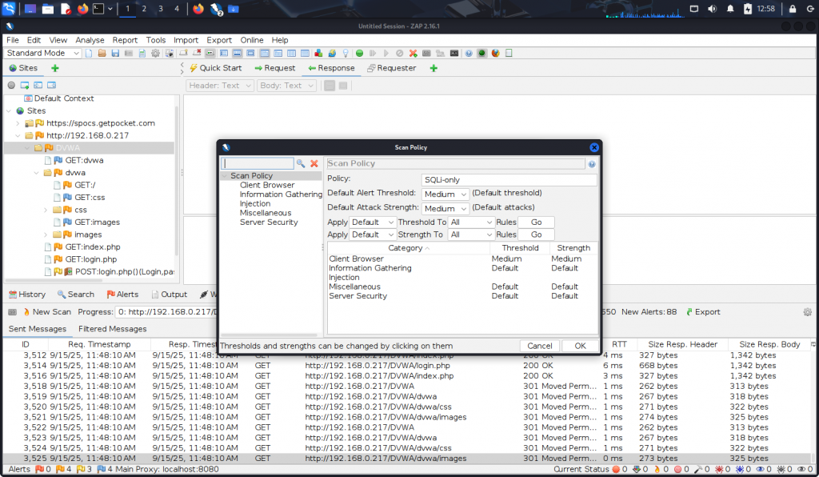The image size is (819, 477).
Task: Collapse the dvwa folder in Sites tree
Action: tap(36, 172)
